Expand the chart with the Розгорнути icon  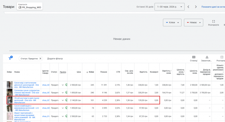pos(213,21)
